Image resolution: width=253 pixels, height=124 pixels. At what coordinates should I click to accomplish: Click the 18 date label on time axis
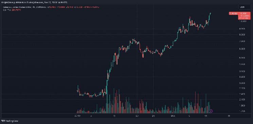click(229, 116)
